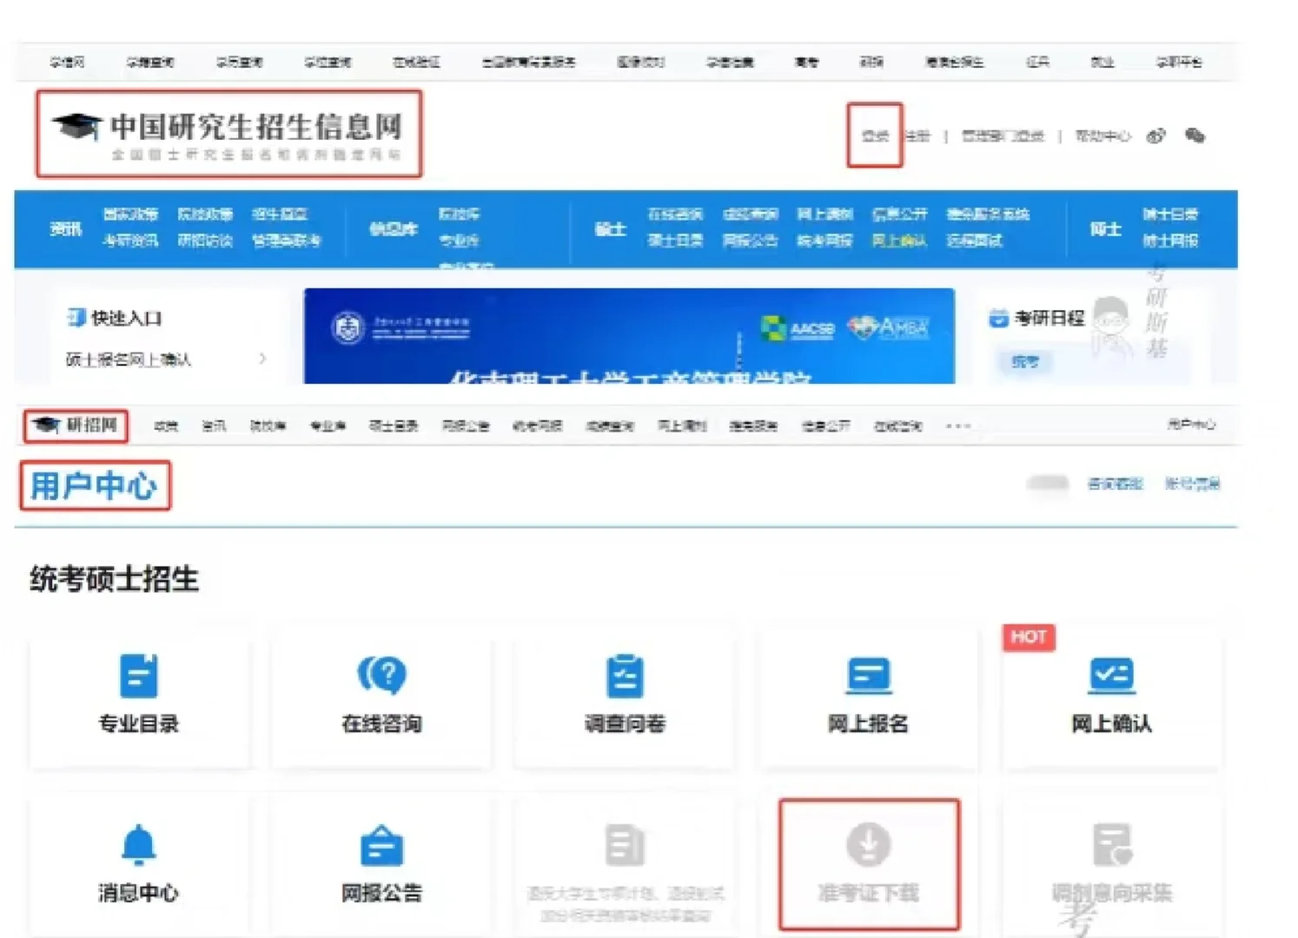Click the 网上报名 card icon
Viewport: 1298px width, 938px height.
click(x=868, y=675)
